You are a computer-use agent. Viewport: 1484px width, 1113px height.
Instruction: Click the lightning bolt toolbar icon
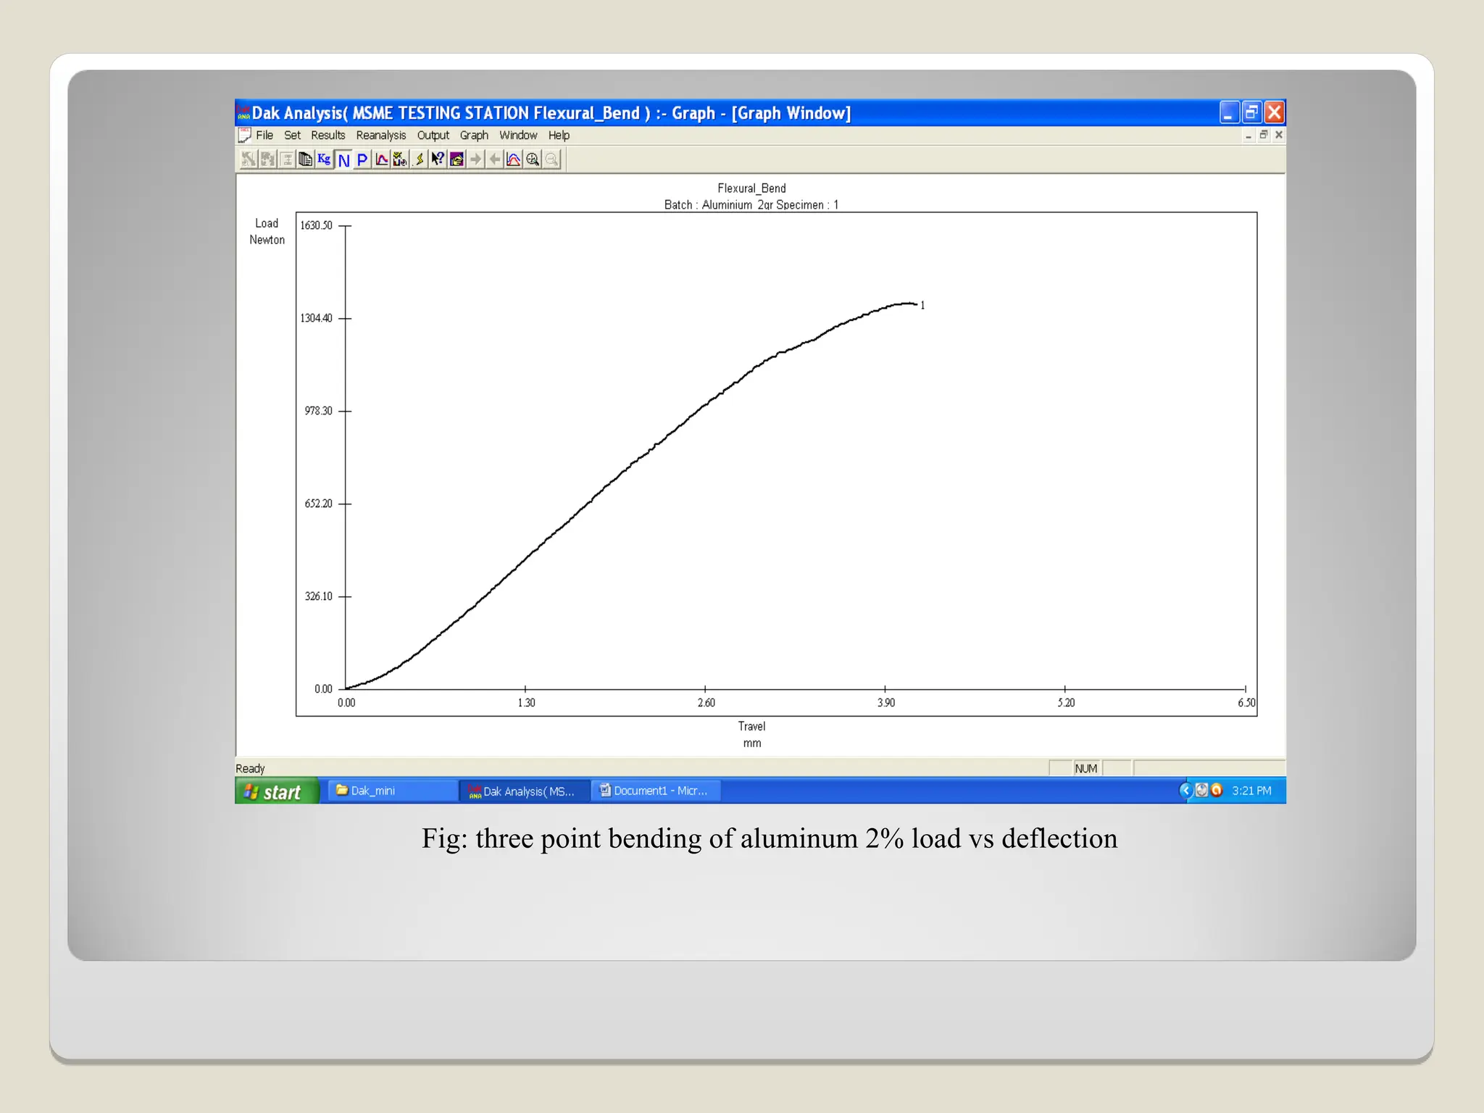coord(419,159)
